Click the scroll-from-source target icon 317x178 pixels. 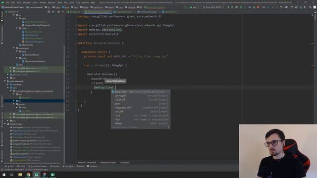tap(49, 12)
